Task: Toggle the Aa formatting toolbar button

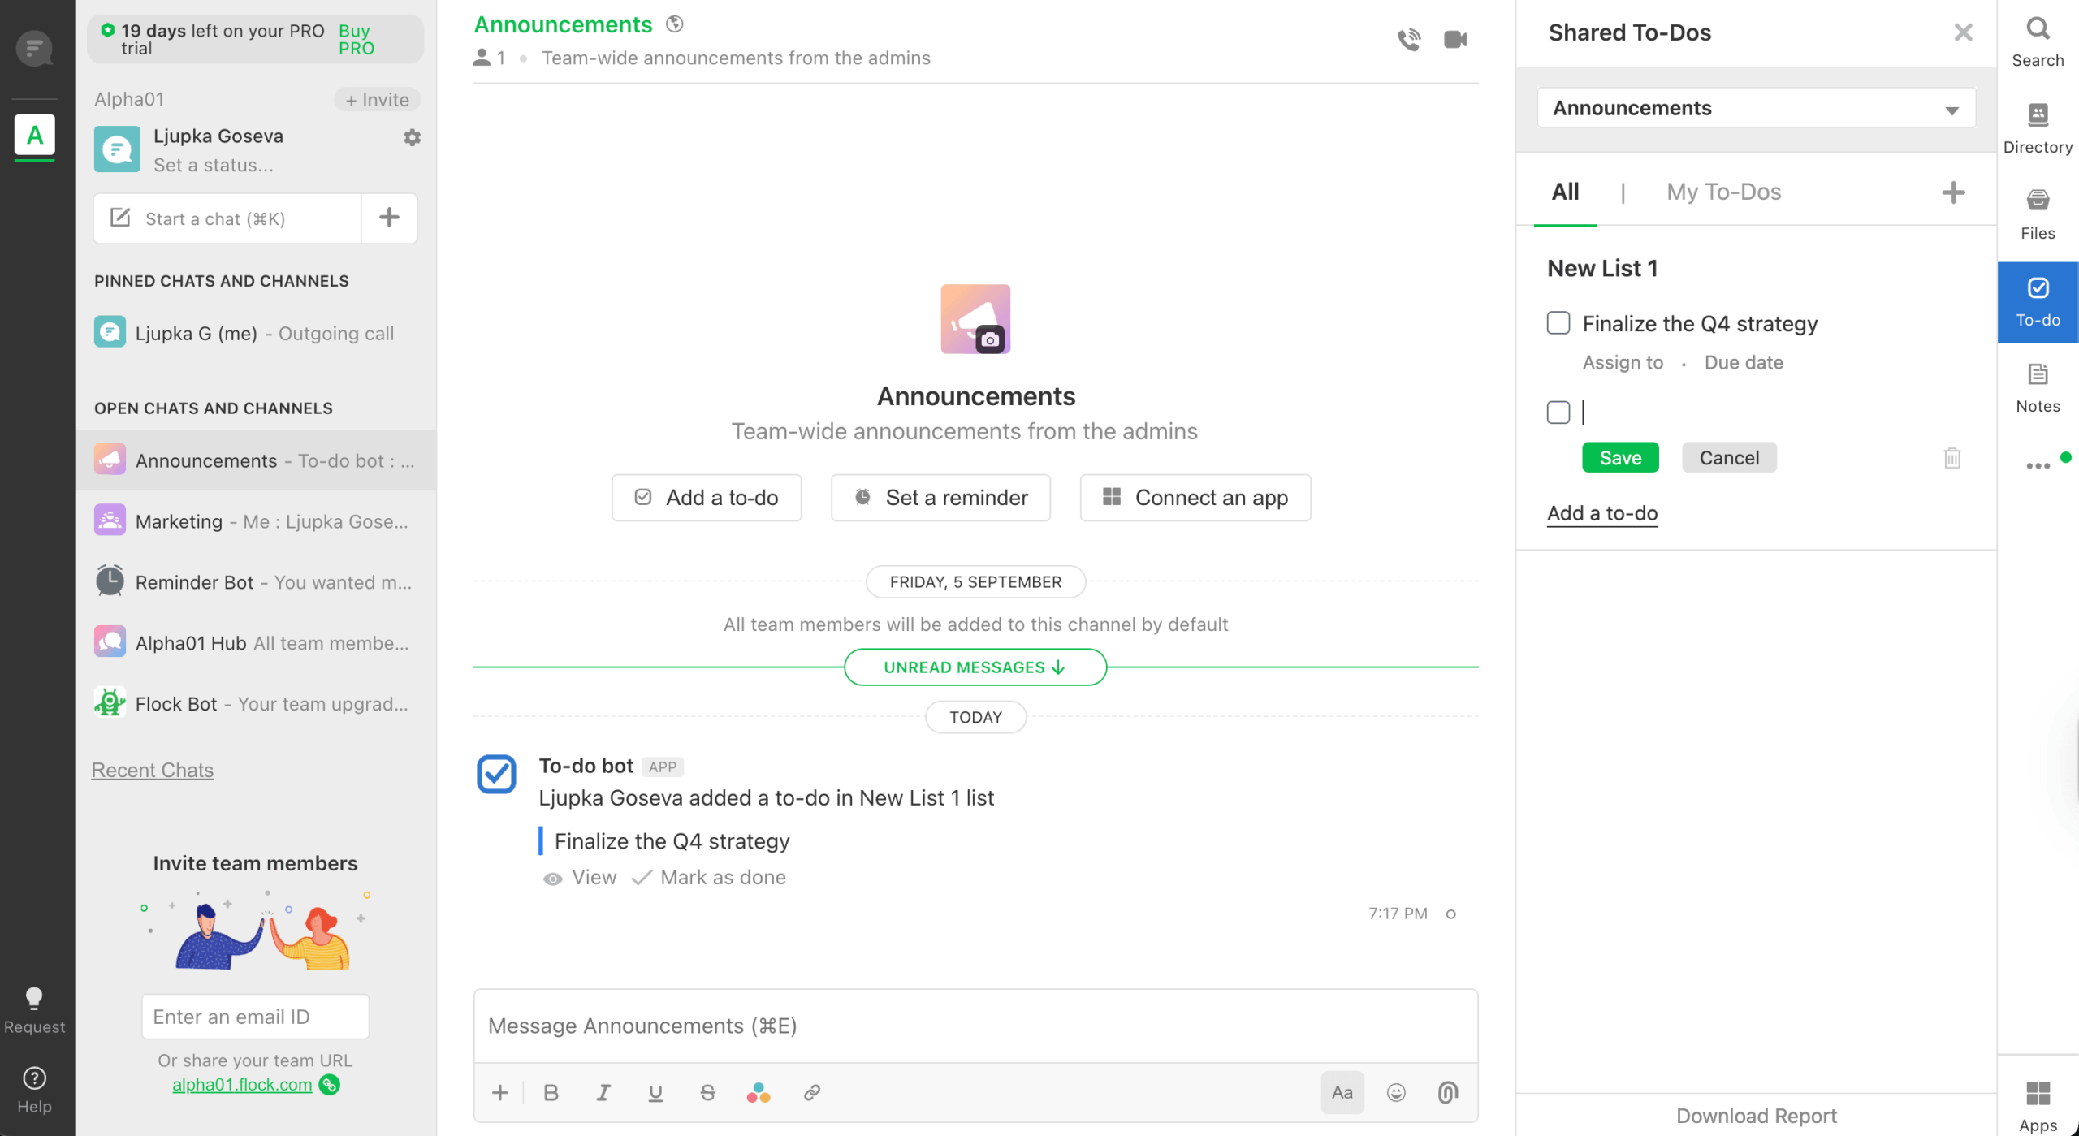Action: point(1342,1093)
